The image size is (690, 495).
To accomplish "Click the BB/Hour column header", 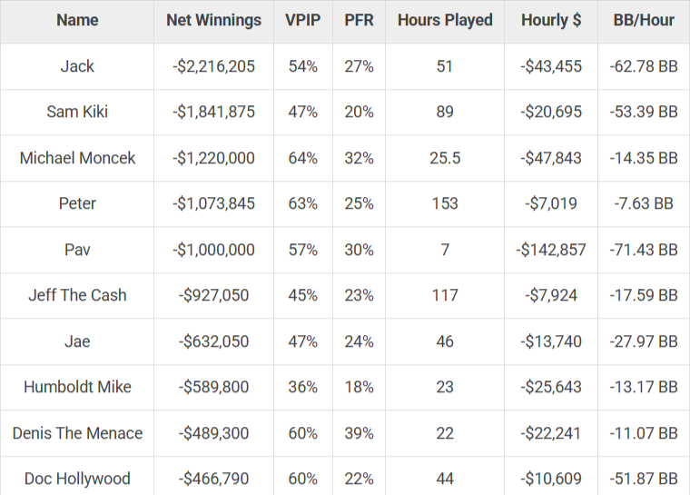I will click(643, 20).
